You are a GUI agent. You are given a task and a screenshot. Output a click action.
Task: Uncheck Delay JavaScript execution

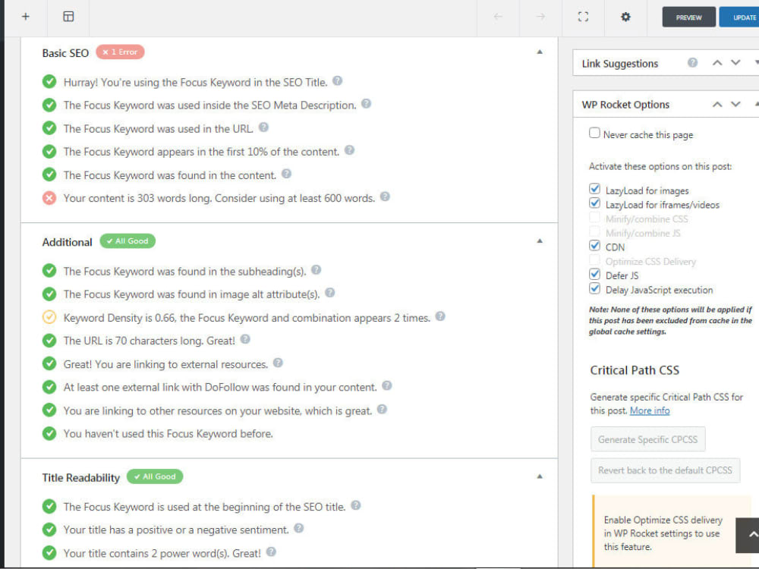tap(594, 288)
